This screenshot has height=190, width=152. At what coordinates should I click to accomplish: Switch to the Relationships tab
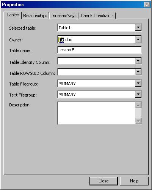pos(35,16)
